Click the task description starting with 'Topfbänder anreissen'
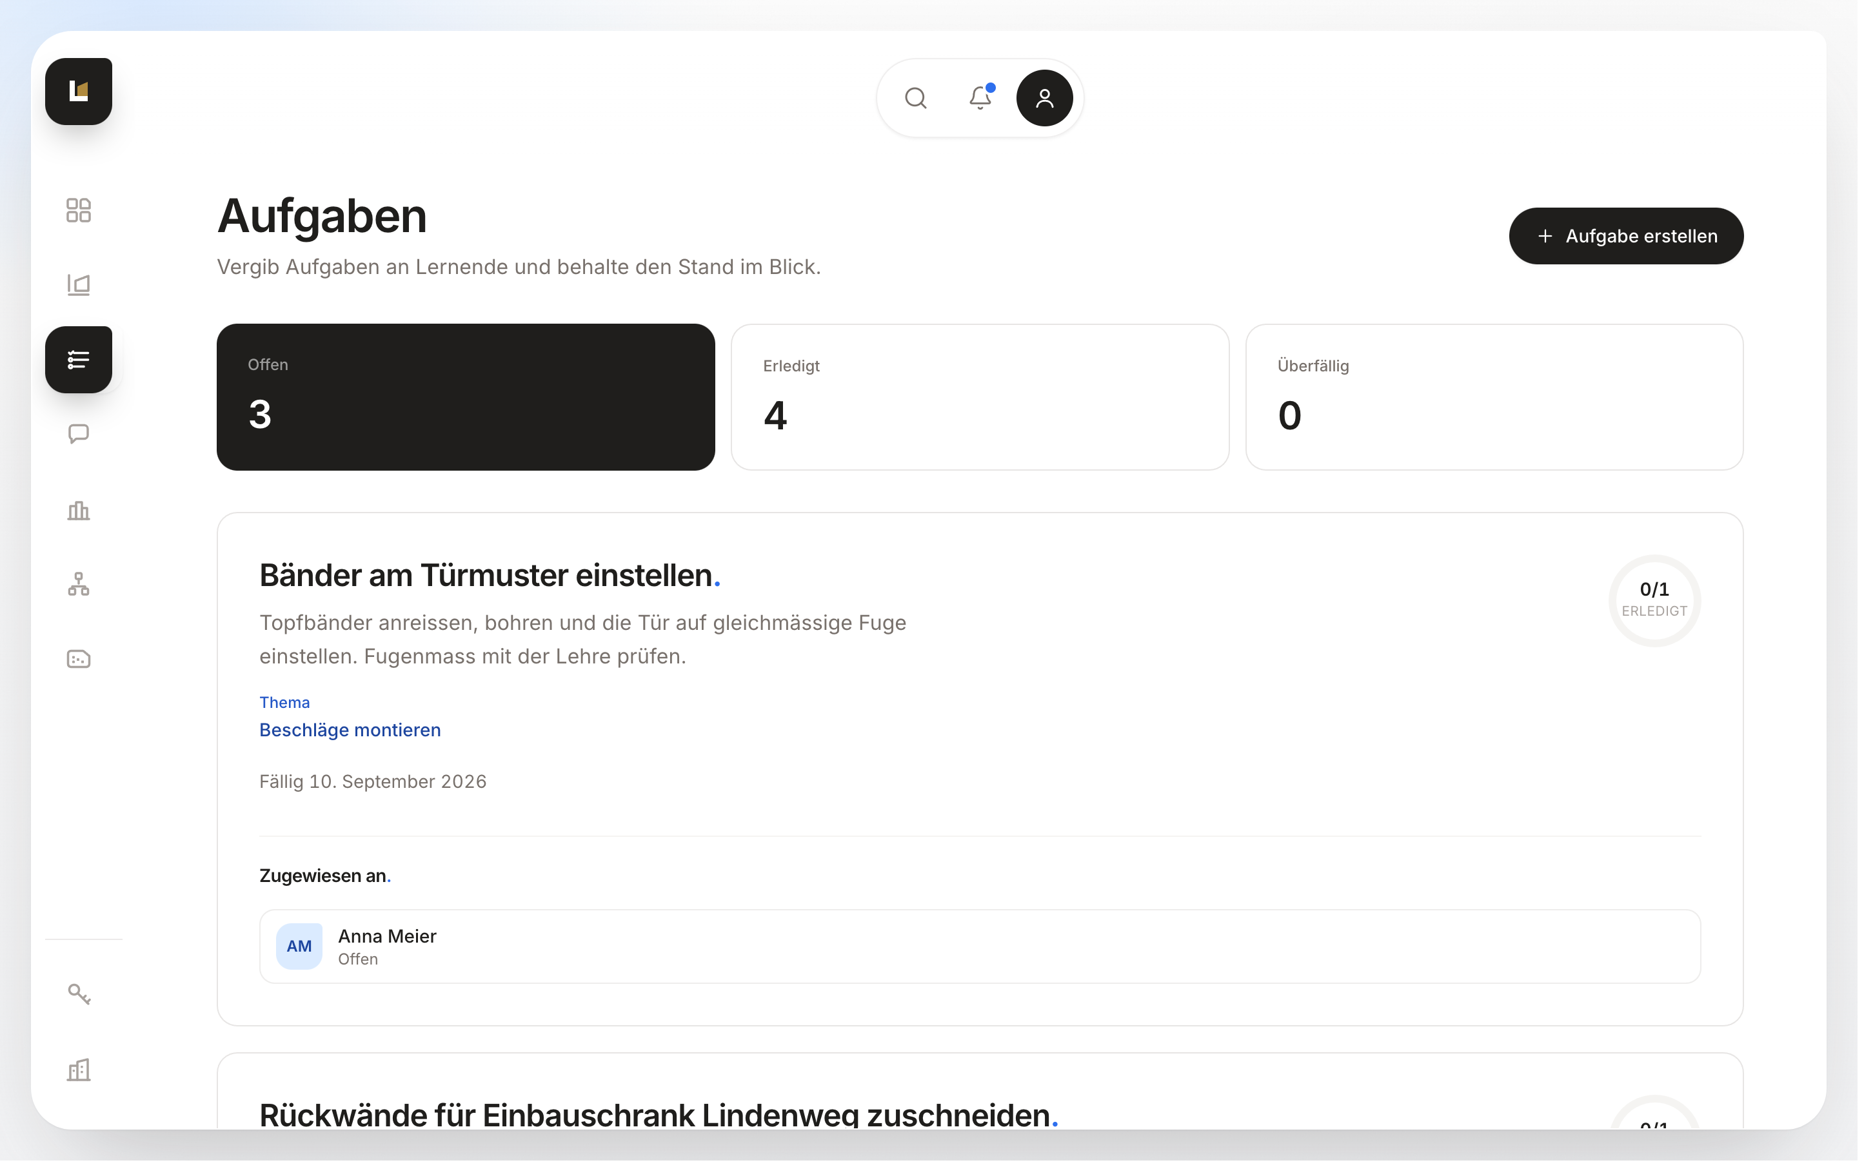1864x1176 pixels. (583, 639)
